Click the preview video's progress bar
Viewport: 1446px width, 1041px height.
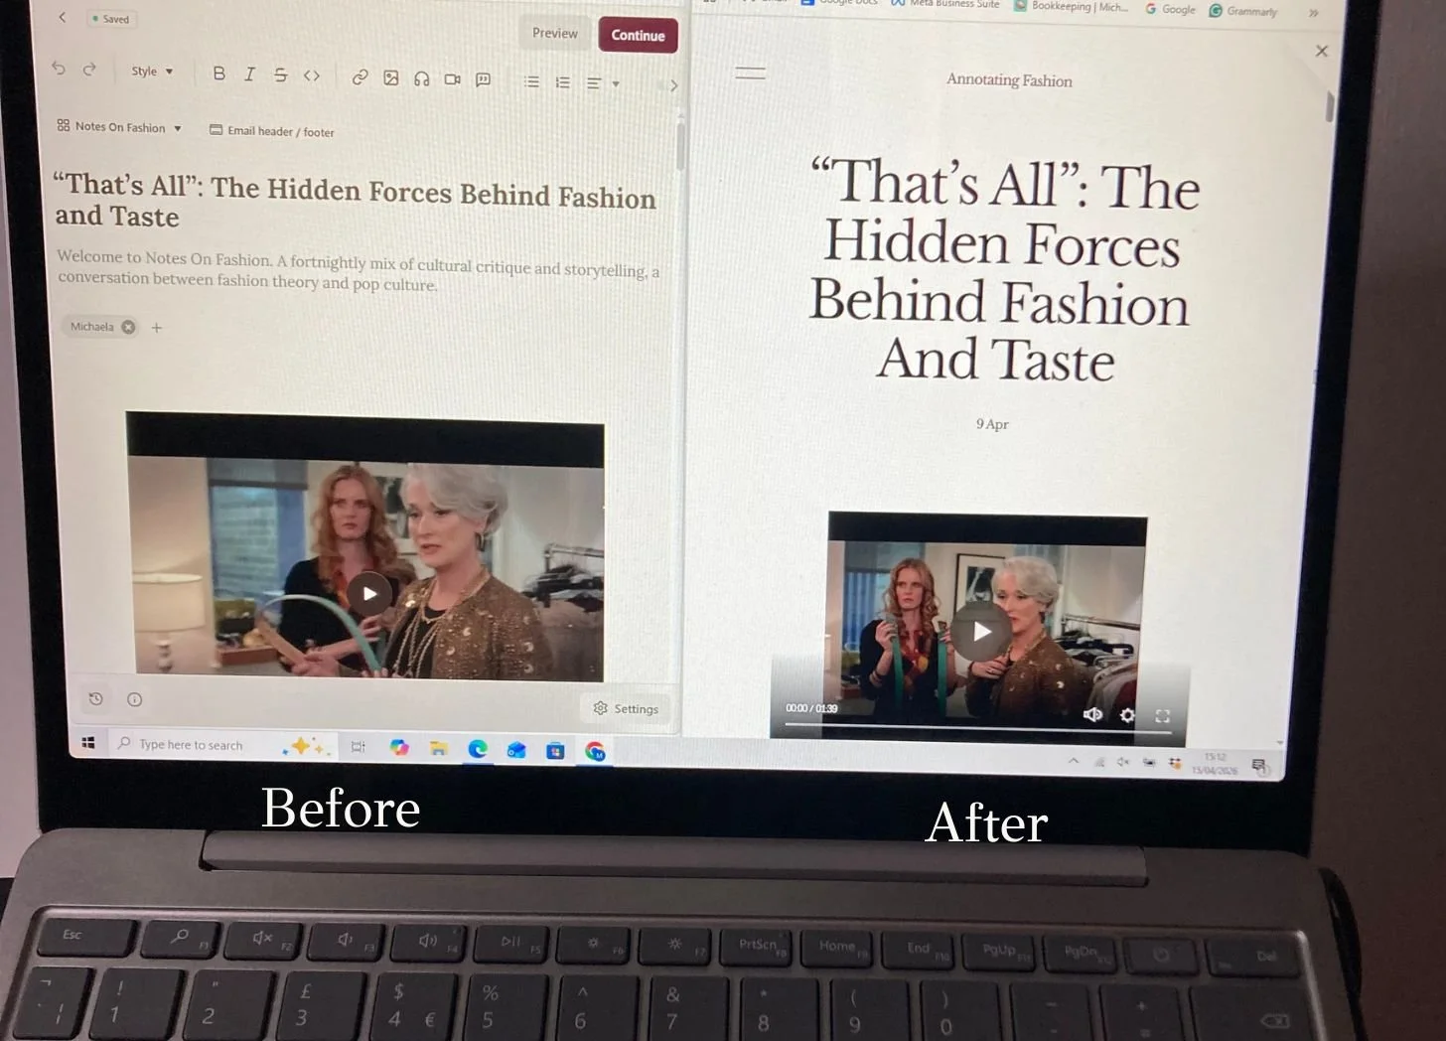(x=978, y=728)
